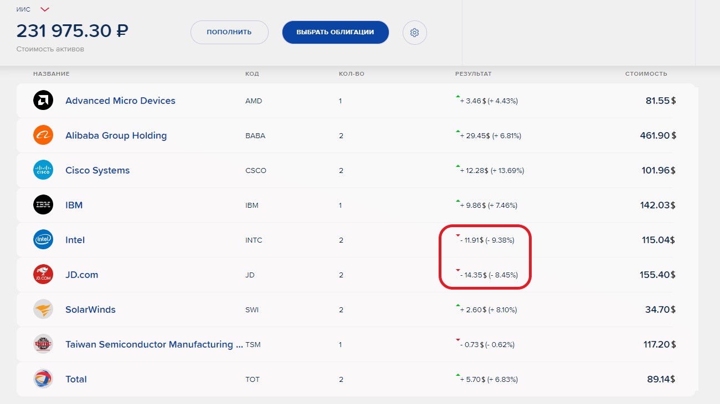Click the Пополнить button
Screen dimensions: 720x404
pyautogui.click(x=229, y=33)
